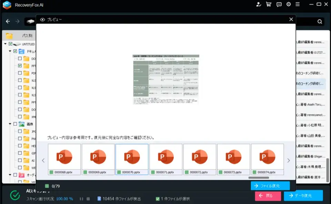Click the drive icon in path bar
Image resolution: width=331 pixels, height=204 pixels.
coord(31,21)
